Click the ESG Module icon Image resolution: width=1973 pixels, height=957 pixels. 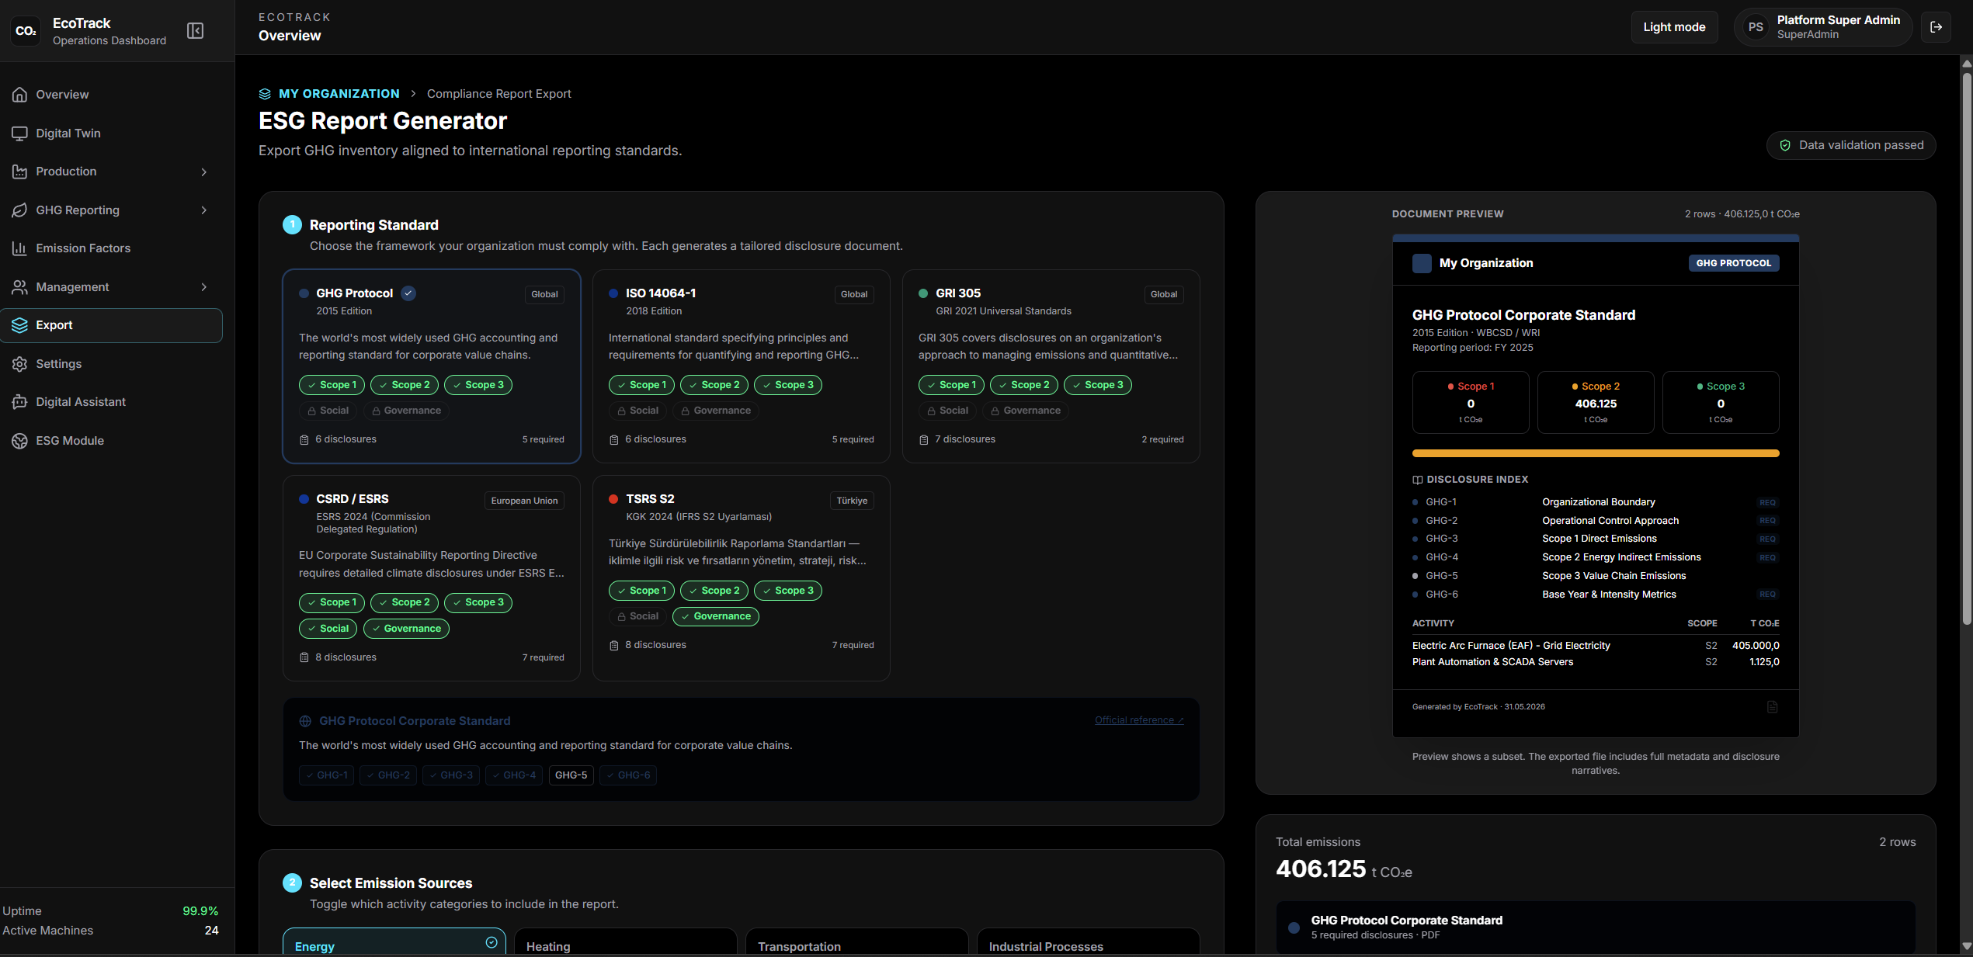point(20,441)
